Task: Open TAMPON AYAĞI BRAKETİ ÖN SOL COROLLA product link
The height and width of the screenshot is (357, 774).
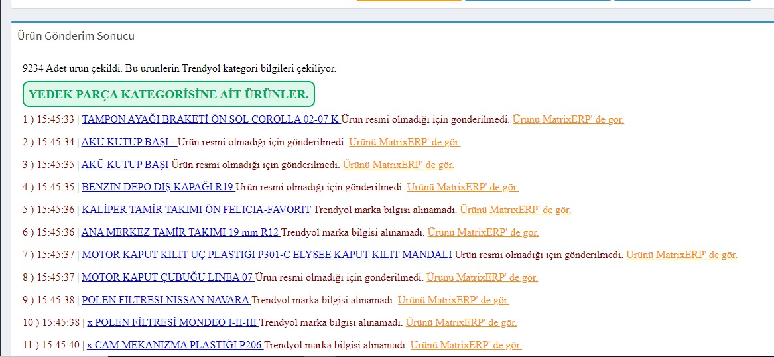Action: pos(210,119)
